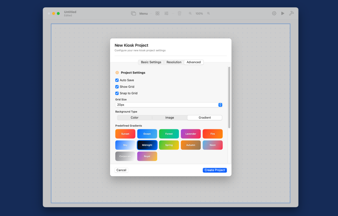
Task: Uncheck the Auto Save checkbox
Action: tap(117, 80)
